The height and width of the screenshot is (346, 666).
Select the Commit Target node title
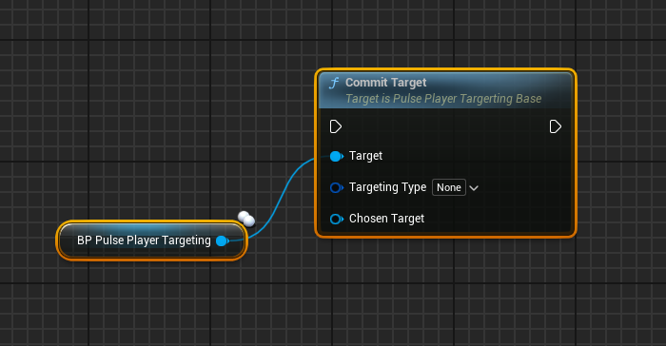[x=385, y=83]
